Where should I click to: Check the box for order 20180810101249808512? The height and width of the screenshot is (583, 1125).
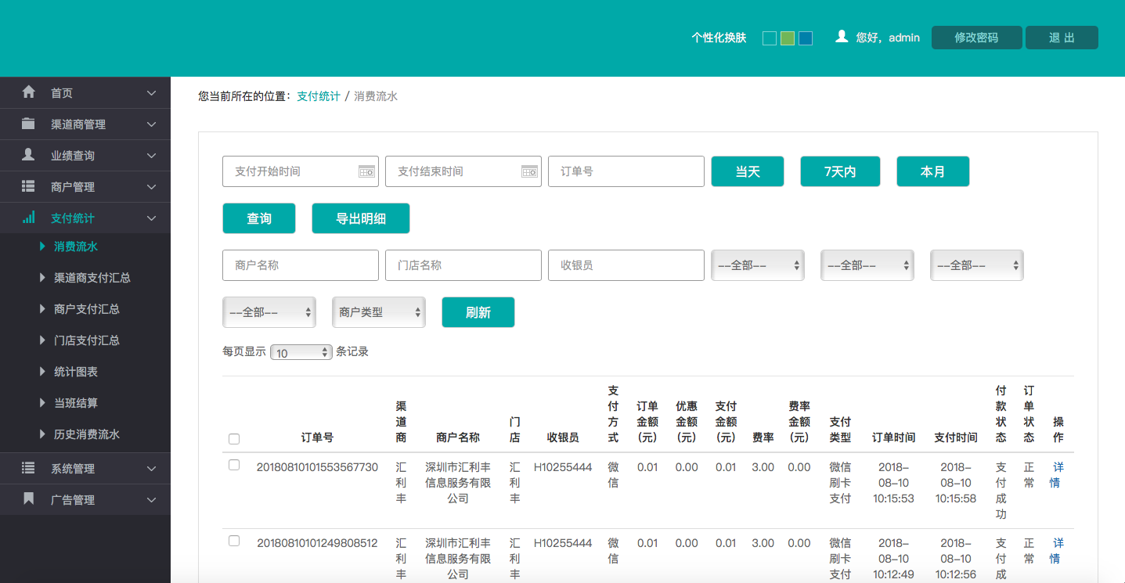[x=234, y=541]
